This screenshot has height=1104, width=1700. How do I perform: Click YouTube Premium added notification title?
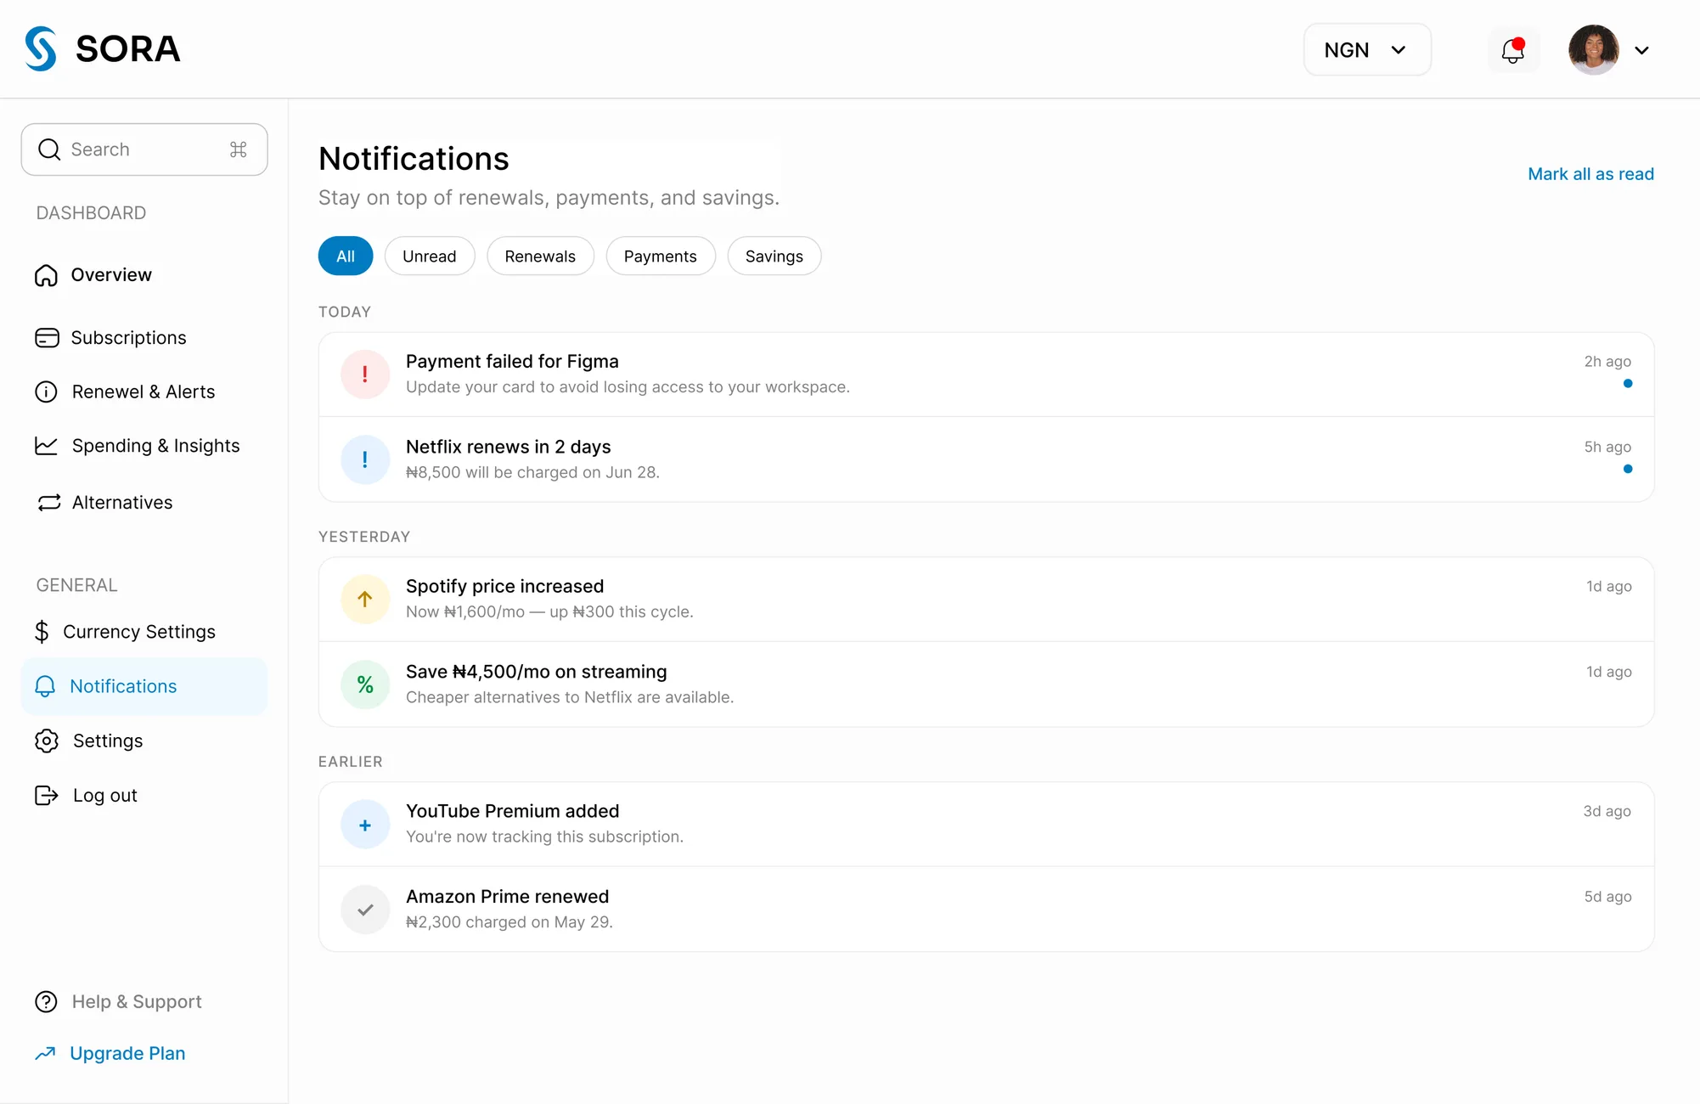513,811
